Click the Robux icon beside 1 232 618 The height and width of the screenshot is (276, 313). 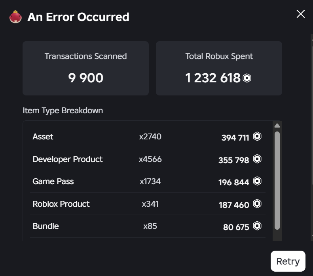tap(247, 78)
